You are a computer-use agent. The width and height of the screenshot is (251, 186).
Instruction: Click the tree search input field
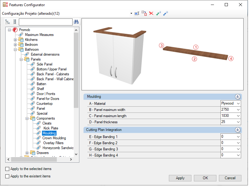tap(46, 22)
